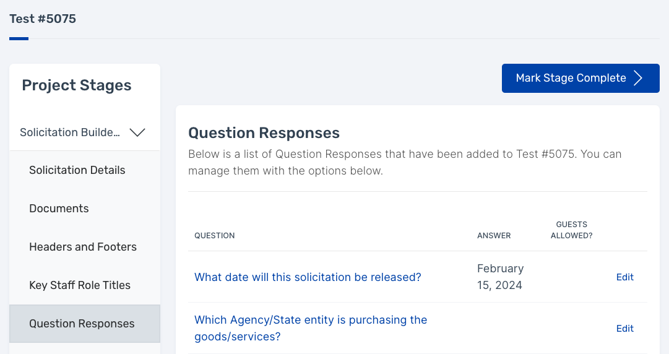Edit the Agency/State entity question response
This screenshot has width=669, height=354.
tap(624, 329)
